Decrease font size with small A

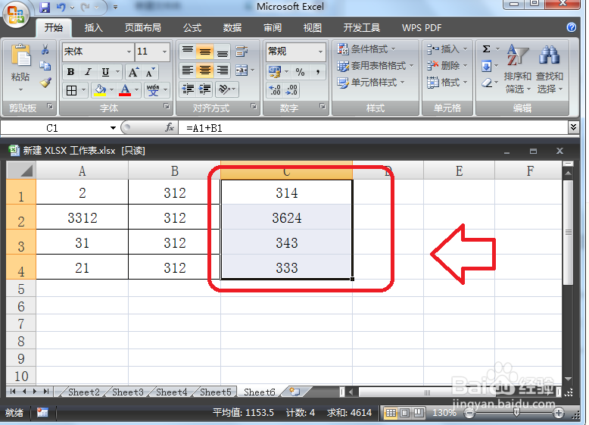pyautogui.click(x=150, y=72)
